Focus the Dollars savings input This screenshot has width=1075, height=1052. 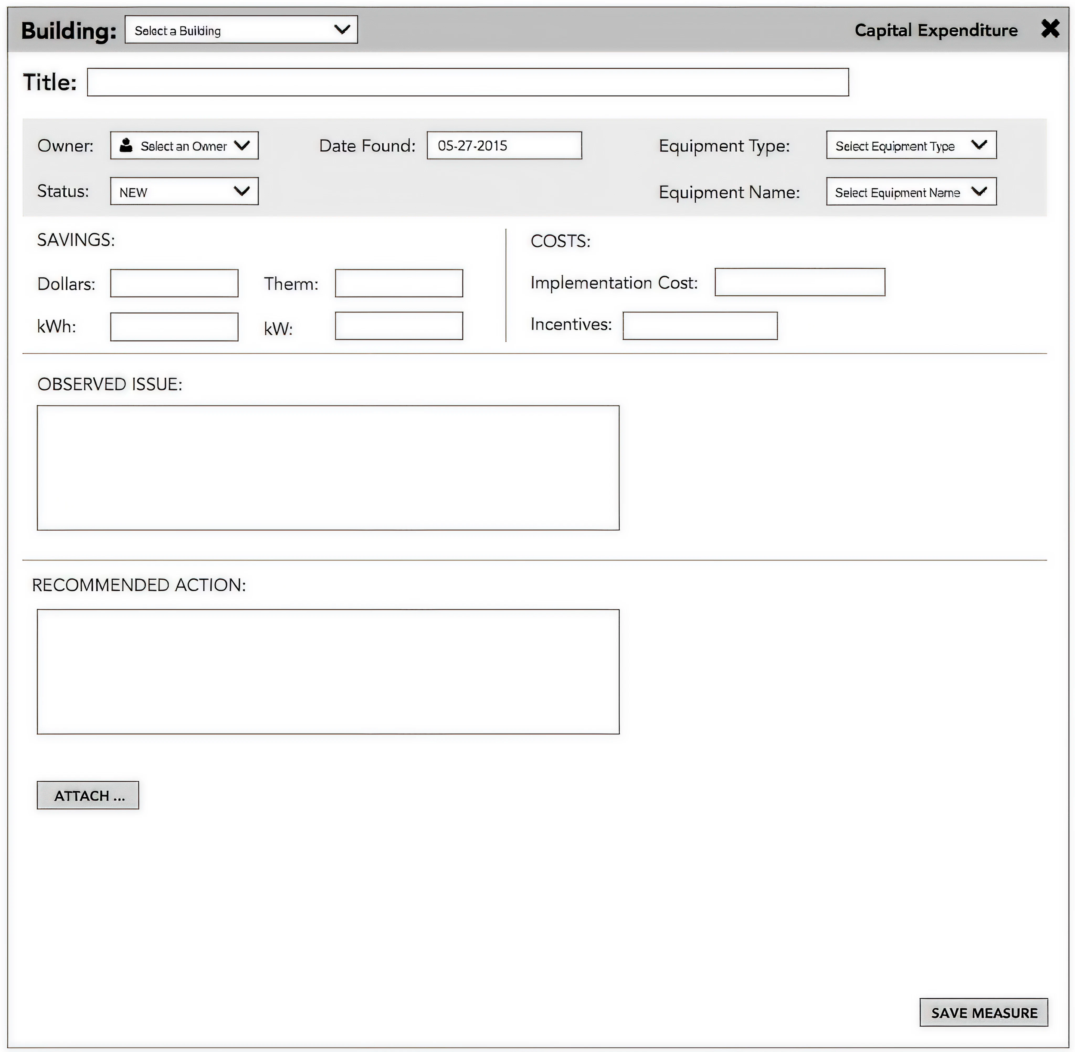click(x=174, y=284)
